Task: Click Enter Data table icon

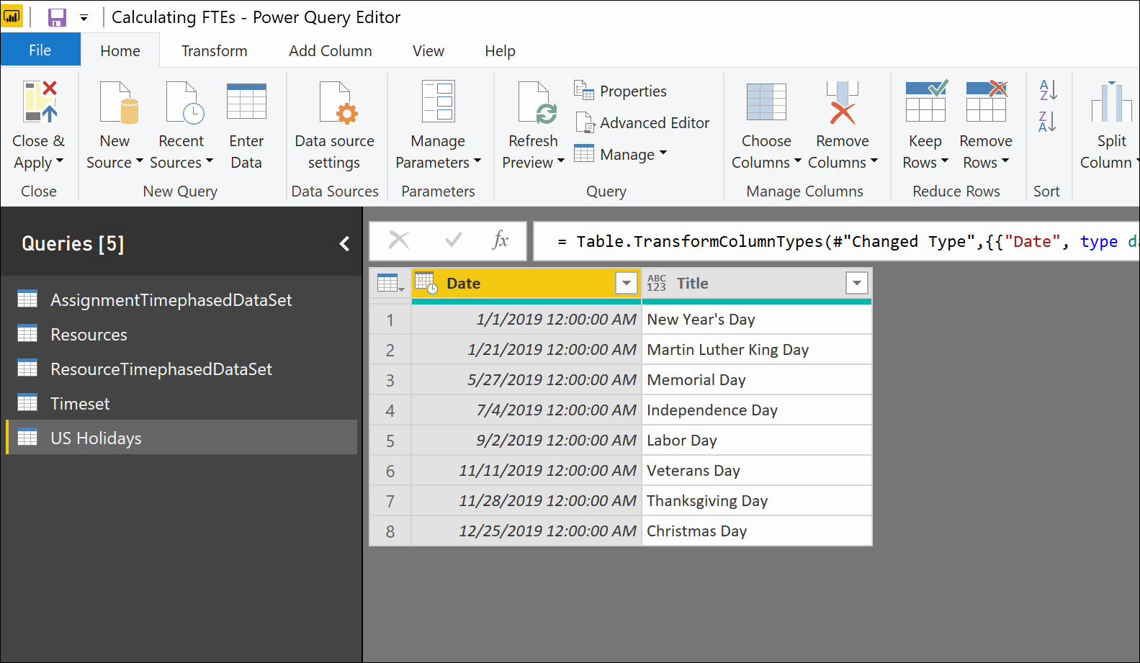Action: [x=246, y=102]
